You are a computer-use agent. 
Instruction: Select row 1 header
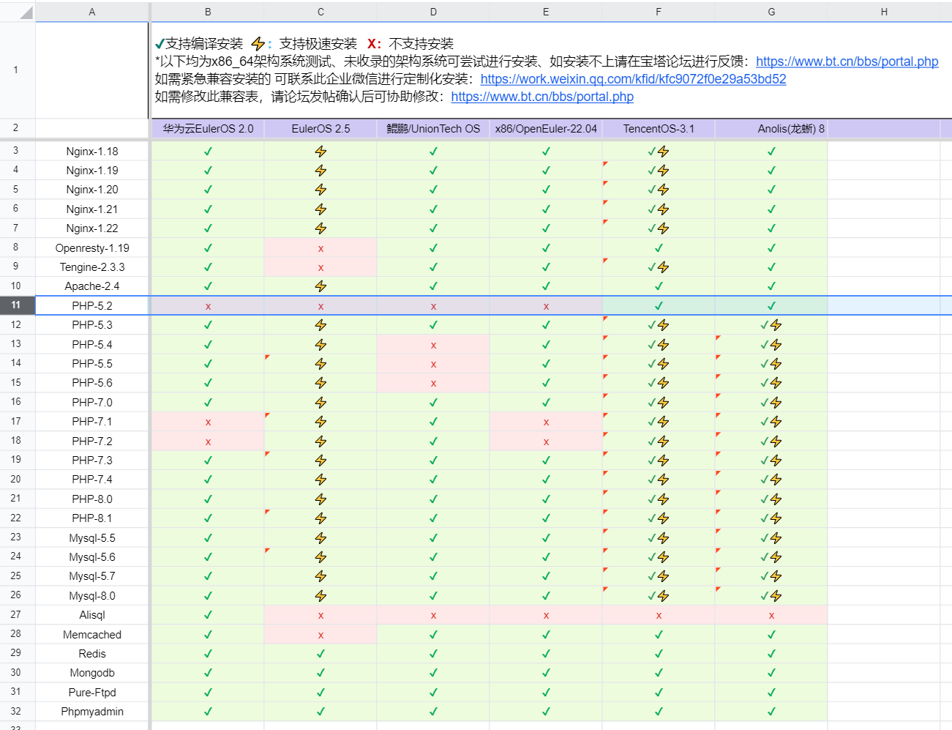(16, 70)
